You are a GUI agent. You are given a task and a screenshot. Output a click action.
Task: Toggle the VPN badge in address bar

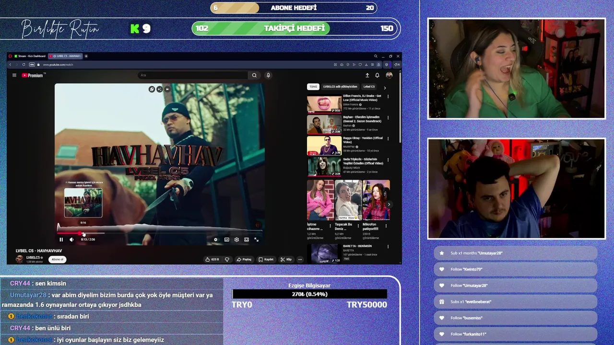(32, 65)
